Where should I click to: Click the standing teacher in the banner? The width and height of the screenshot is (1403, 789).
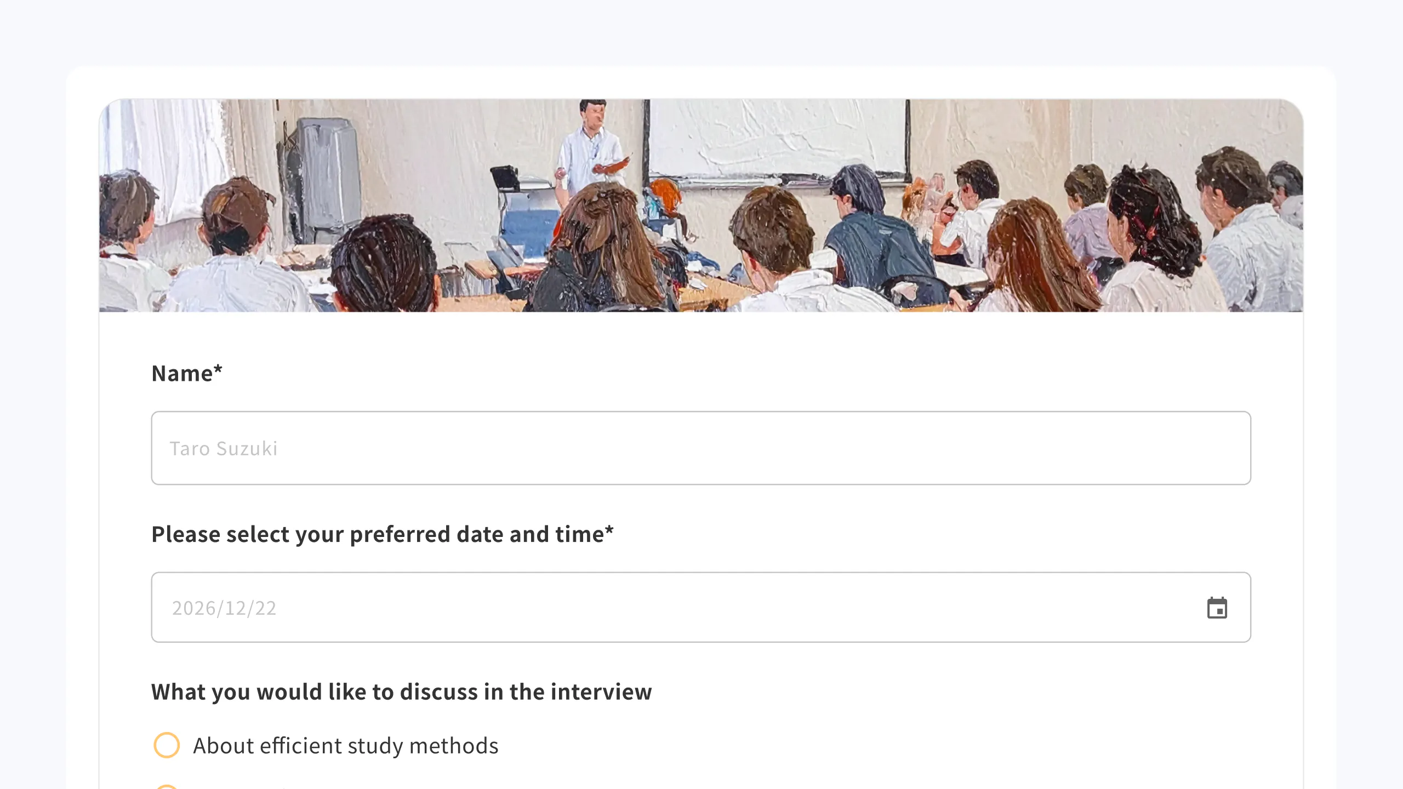tap(591, 148)
